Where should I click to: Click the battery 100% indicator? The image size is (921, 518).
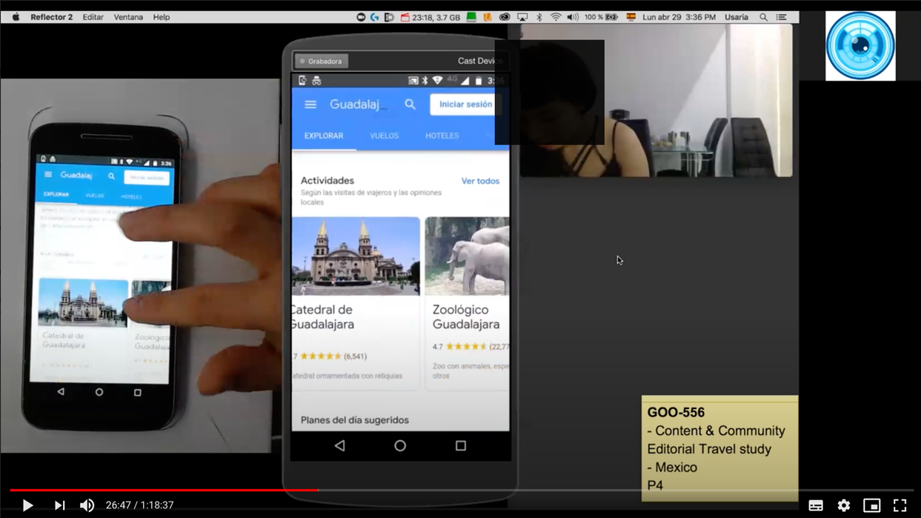(601, 17)
